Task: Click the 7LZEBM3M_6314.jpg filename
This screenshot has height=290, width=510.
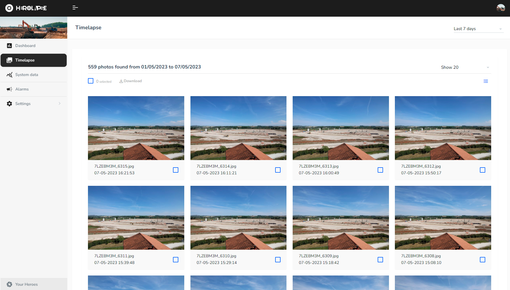Action: 216,166
